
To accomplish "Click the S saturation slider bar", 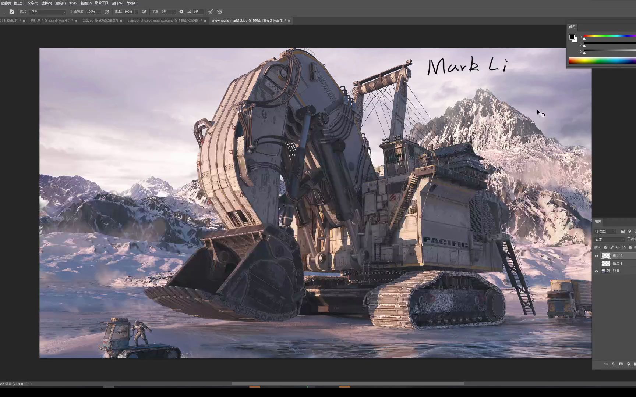I will tap(609, 43).
